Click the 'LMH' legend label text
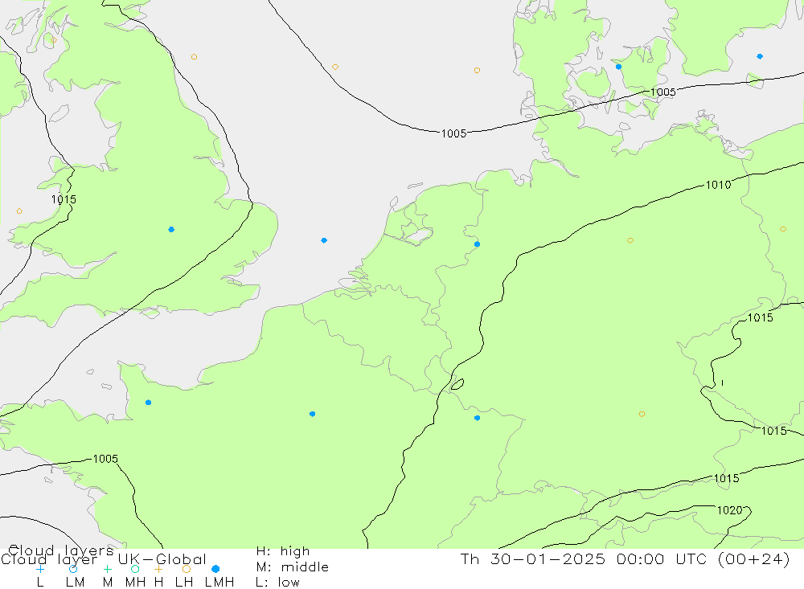 [x=219, y=583]
